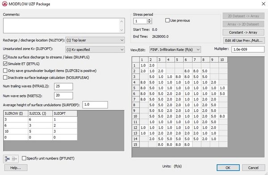Image resolution: width=268 pixels, height=175 pixels.
Task: Click grid cell row 1 column 2
Action: [x=153, y=65]
